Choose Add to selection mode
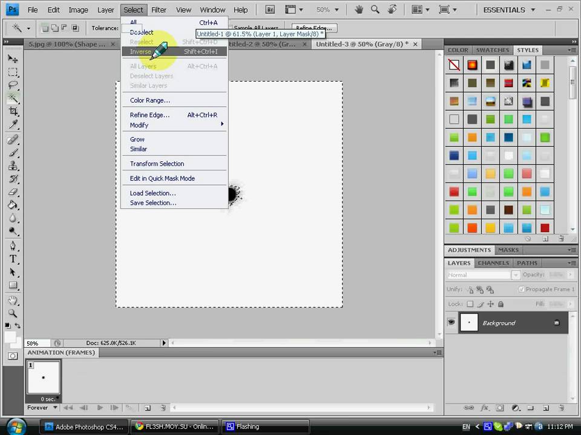Viewport: 581px width, 435px height. [54, 27]
